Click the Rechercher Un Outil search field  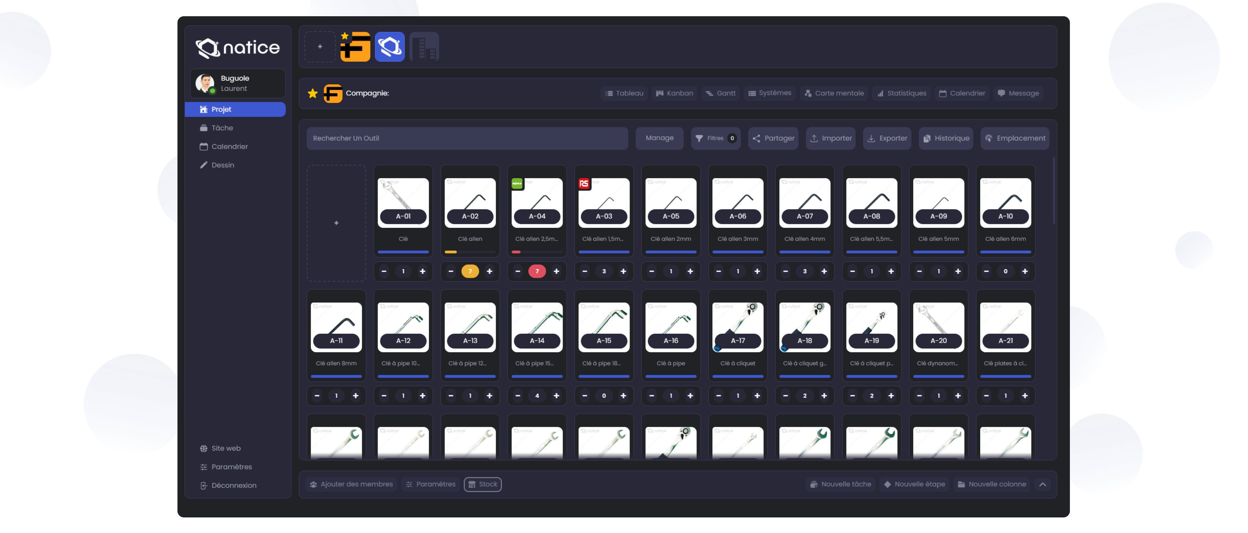tap(467, 138)
